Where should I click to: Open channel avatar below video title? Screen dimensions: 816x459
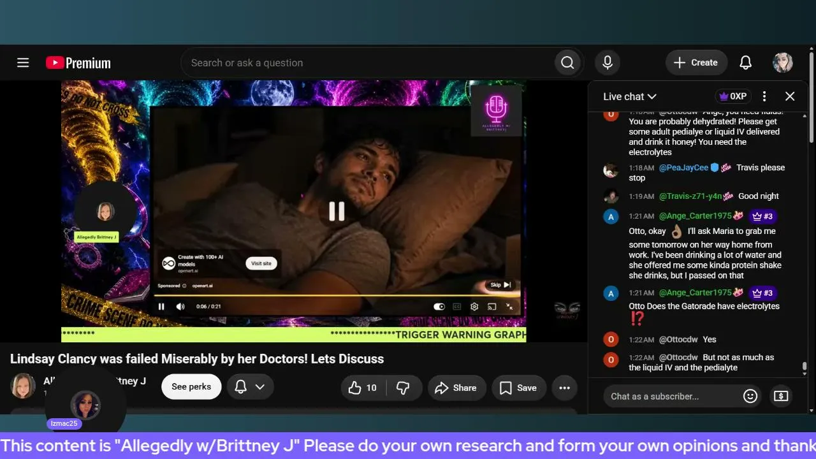(x=23, y=386)
